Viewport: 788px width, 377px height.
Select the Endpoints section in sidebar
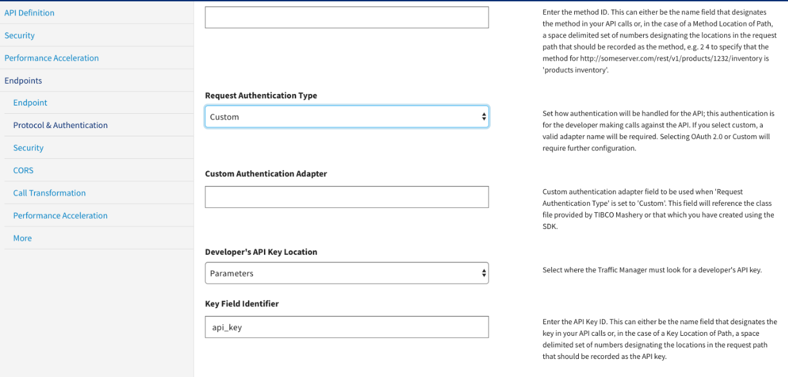coord(23,80)
